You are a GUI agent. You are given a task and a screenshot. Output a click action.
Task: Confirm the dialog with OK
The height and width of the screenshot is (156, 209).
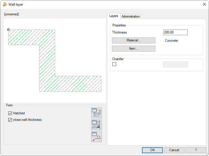(152, 150)
